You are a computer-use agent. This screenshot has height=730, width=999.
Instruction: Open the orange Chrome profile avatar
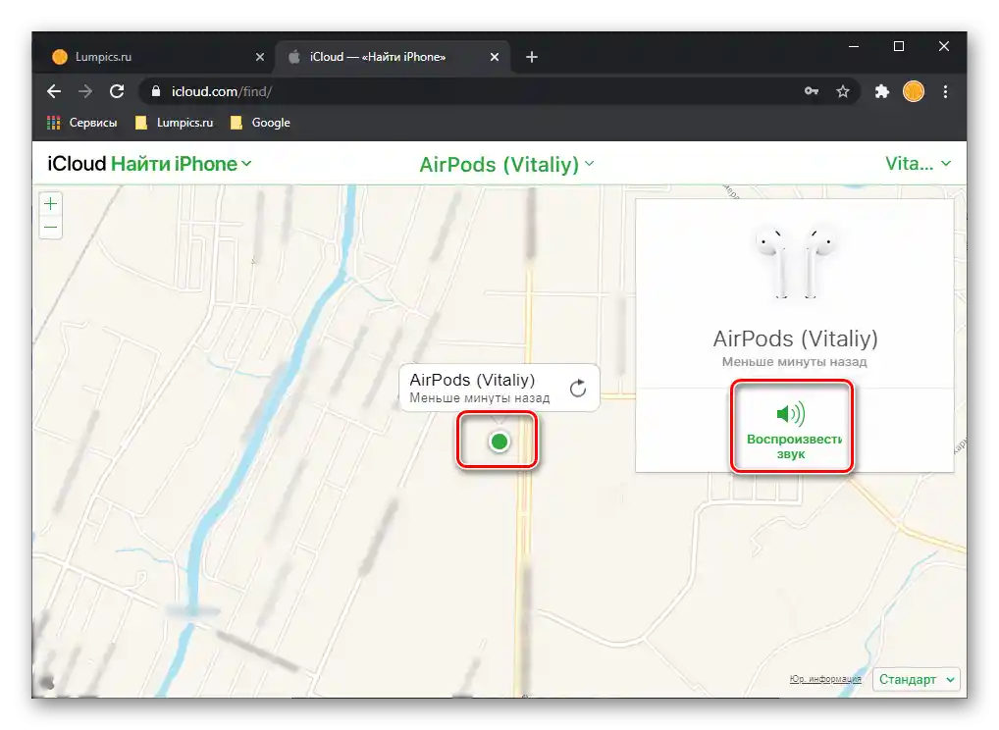click(914, 91)
